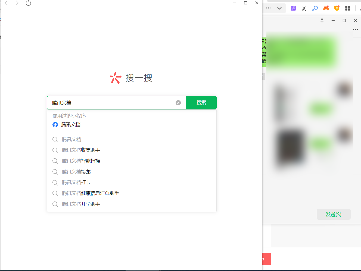The height and width of the screenshot is (271, 361).
Task: Open the browser scissors screenshot tool
Action: [x=304, y=8]
